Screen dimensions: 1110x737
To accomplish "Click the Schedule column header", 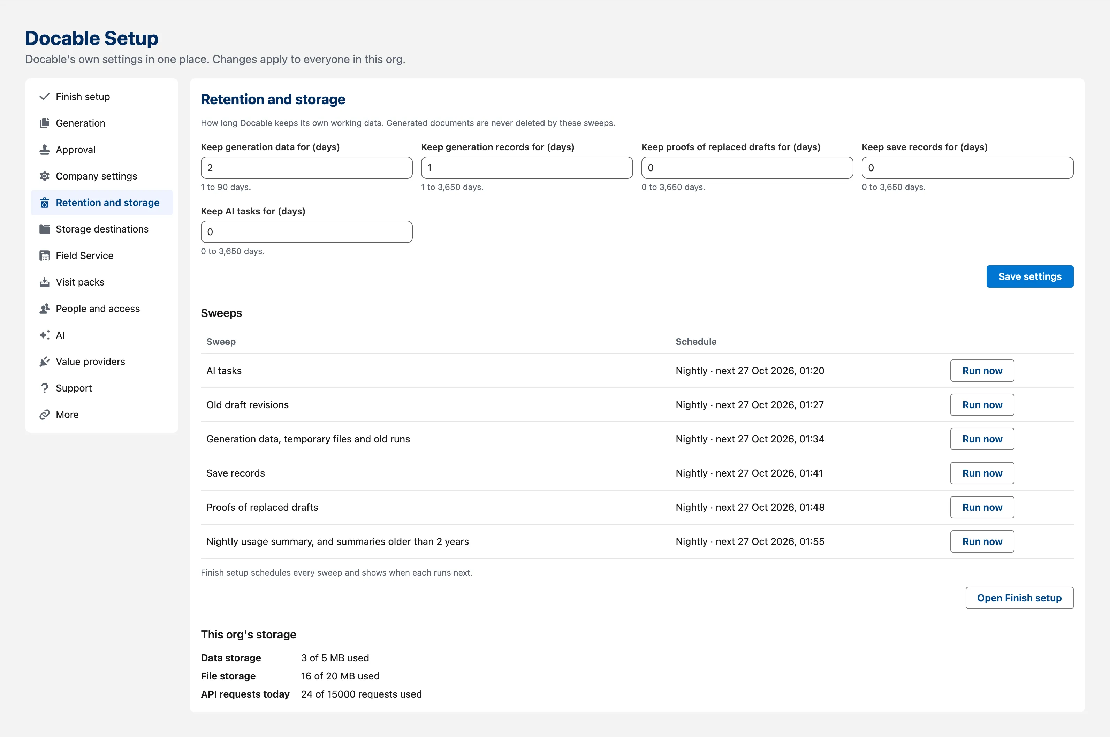I will pyautogui.click(x=696, y=342).
